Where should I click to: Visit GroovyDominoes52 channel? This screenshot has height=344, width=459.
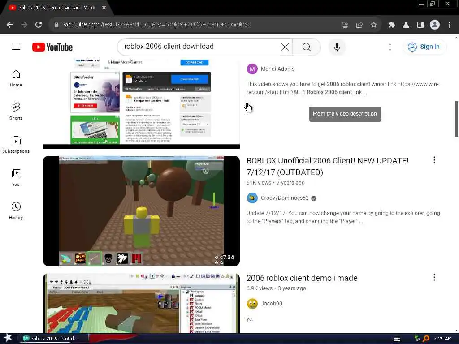(x=285, y=198)
